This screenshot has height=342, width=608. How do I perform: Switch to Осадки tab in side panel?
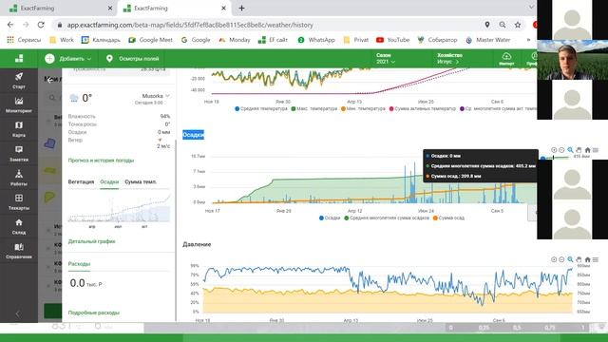(x=109, y=181)
